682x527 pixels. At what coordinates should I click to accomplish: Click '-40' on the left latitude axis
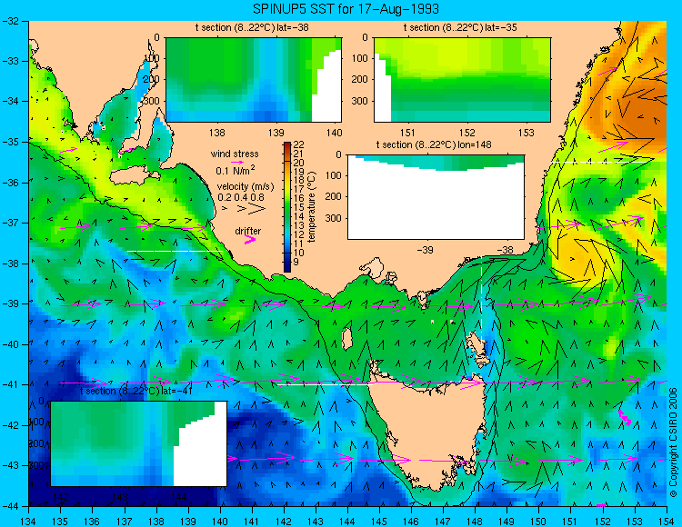10,344
